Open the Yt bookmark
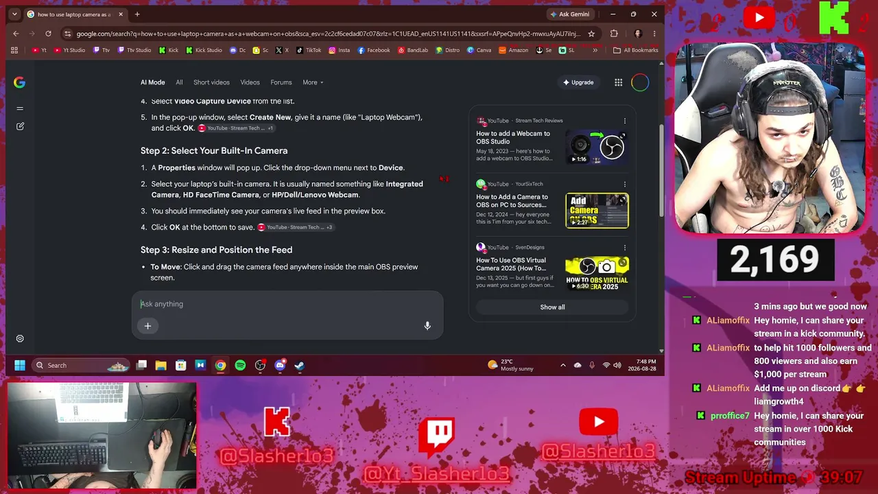This screenshot has width=878, height=494. (40, 50)
